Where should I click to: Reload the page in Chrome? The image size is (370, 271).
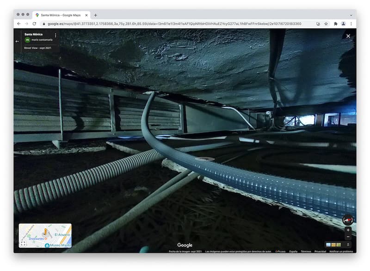coord(34,24)
